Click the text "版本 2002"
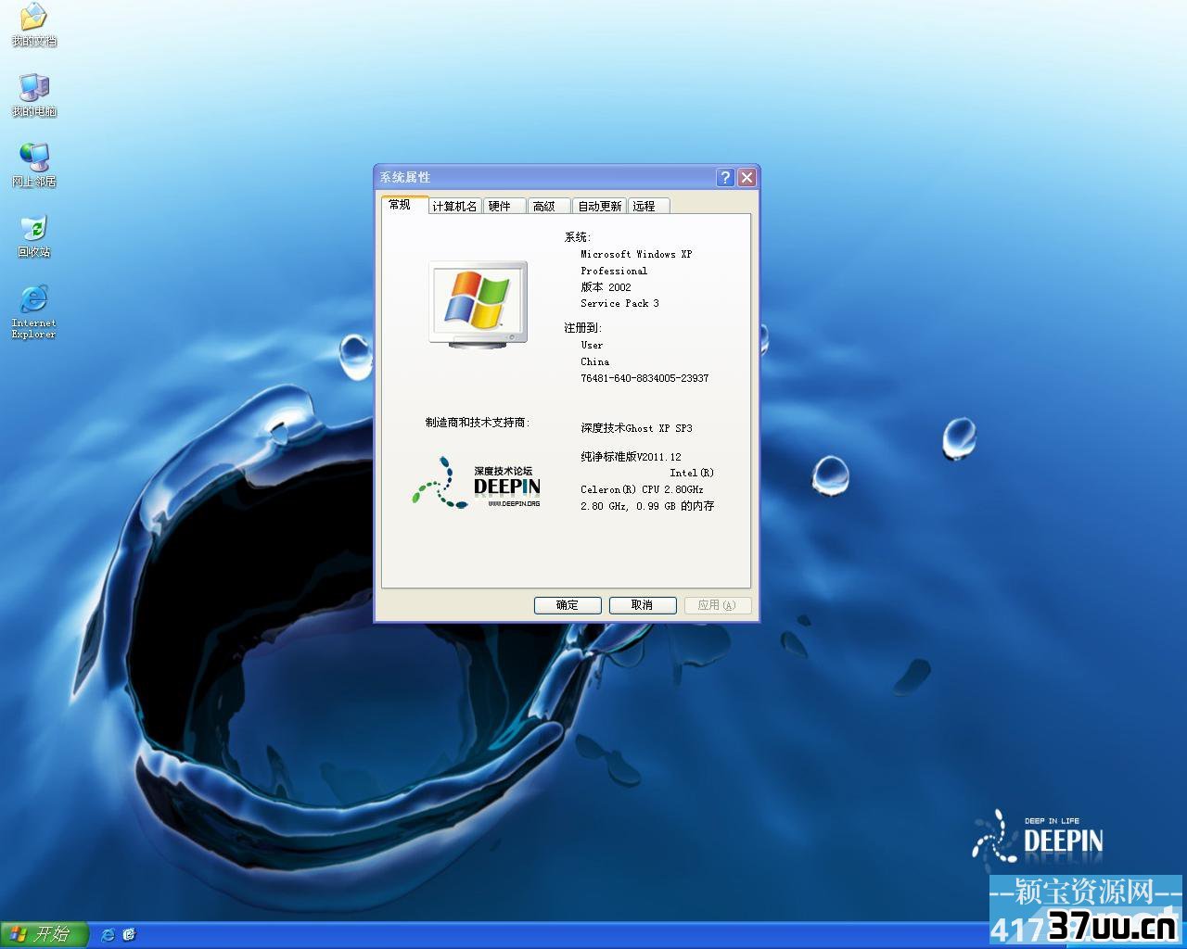This screenshot has width=1187, height=949. tap(606, 287)
